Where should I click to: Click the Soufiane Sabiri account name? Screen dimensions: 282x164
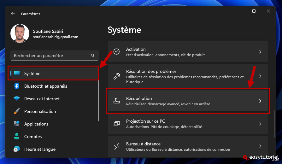[x=48, y=31]
